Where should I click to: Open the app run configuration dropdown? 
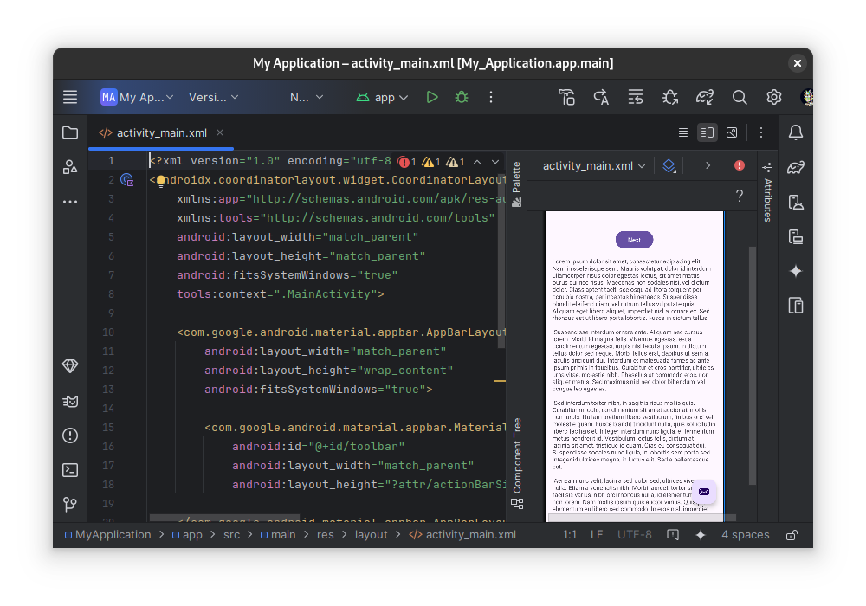381,97
